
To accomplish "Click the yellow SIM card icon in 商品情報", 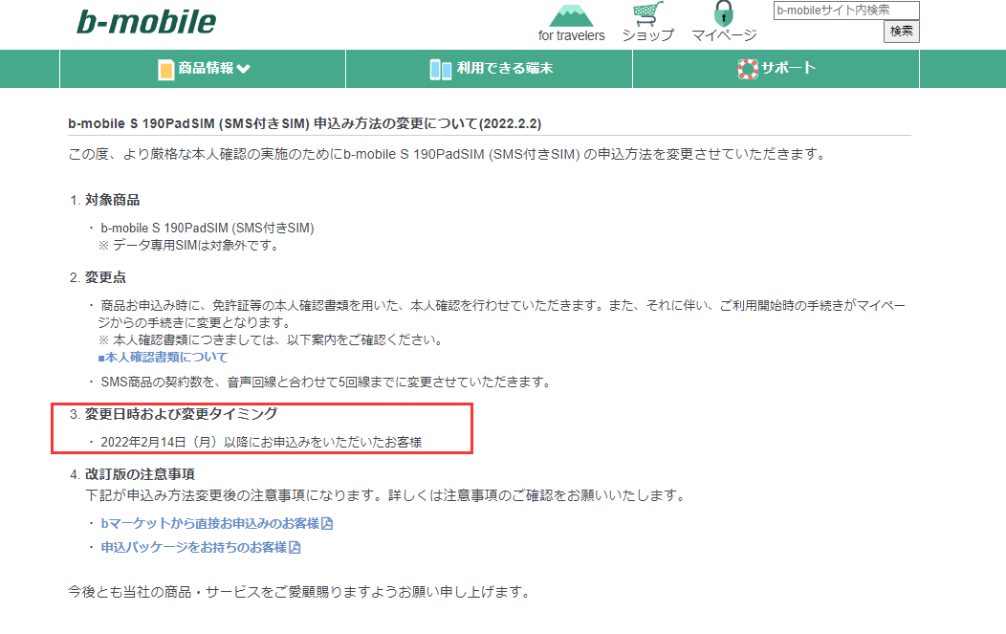I will coord(166,69).
